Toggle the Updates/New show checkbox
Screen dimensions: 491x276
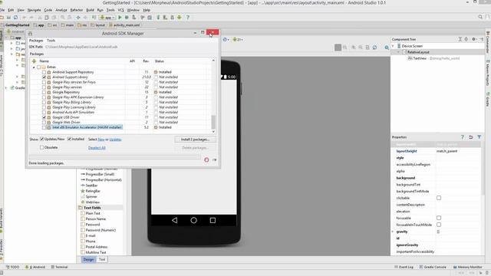click(41, 139)
